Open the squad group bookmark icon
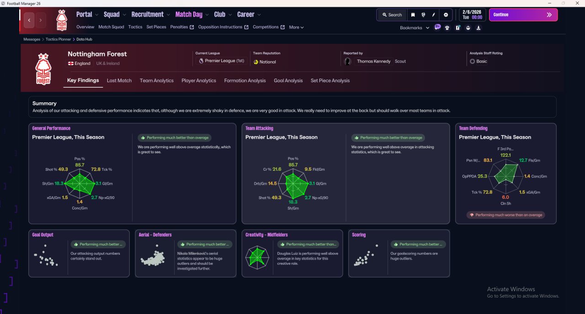This screenshot has height=314, width=585. (x=468, y=28)
